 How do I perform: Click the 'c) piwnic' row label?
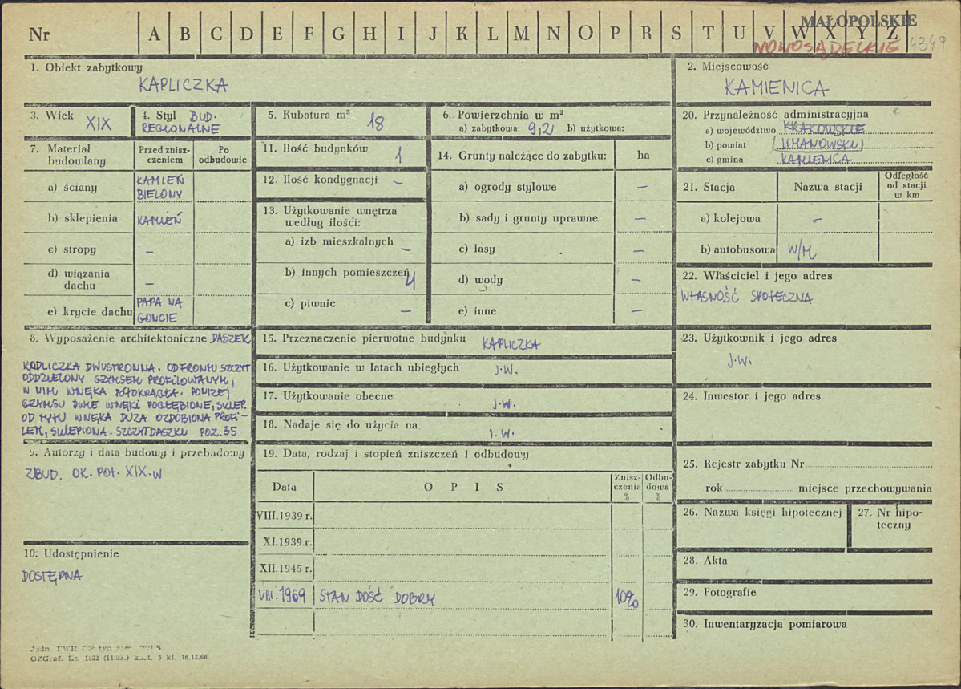[309, 304]
